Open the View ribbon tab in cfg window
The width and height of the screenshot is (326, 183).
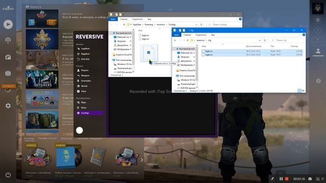tap(213, 35)
